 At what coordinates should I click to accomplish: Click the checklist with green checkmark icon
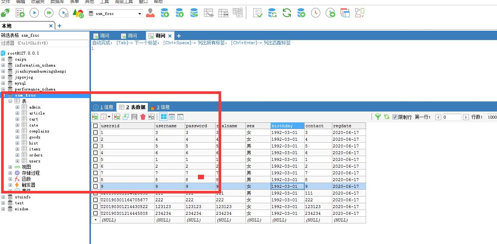pos(257,13)
